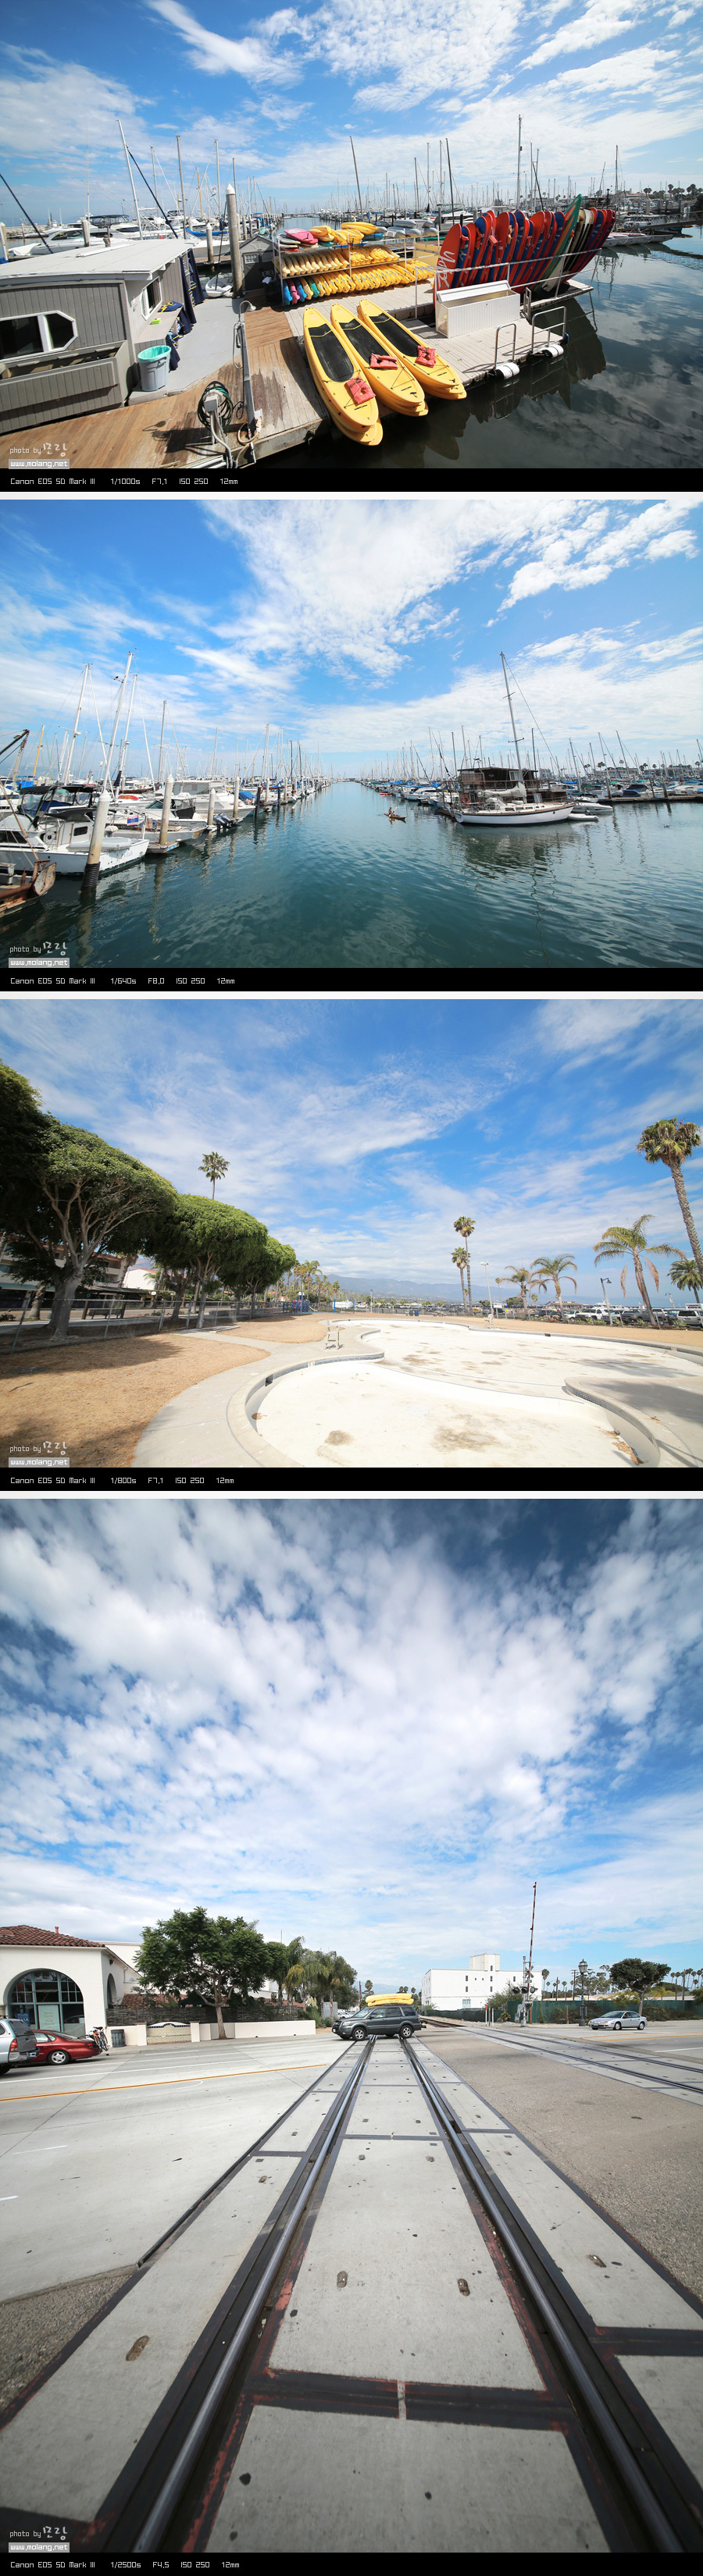Open www.molang.net link on railroad photo
703x2576 pixels.
(x=39, y=2547)
